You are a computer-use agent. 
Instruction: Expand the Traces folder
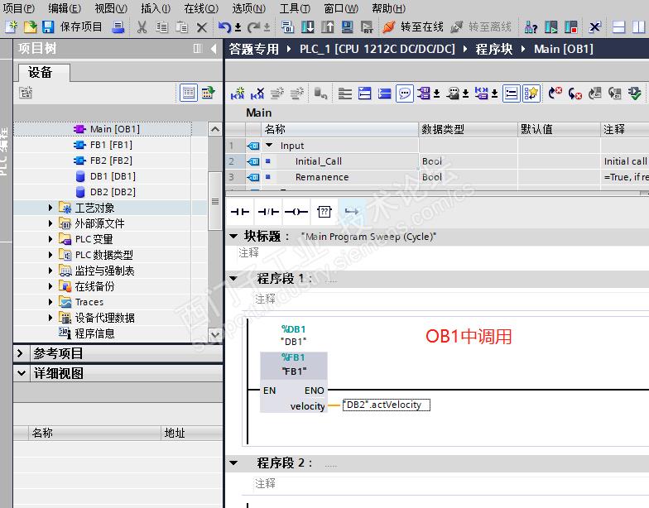point(50,302)
